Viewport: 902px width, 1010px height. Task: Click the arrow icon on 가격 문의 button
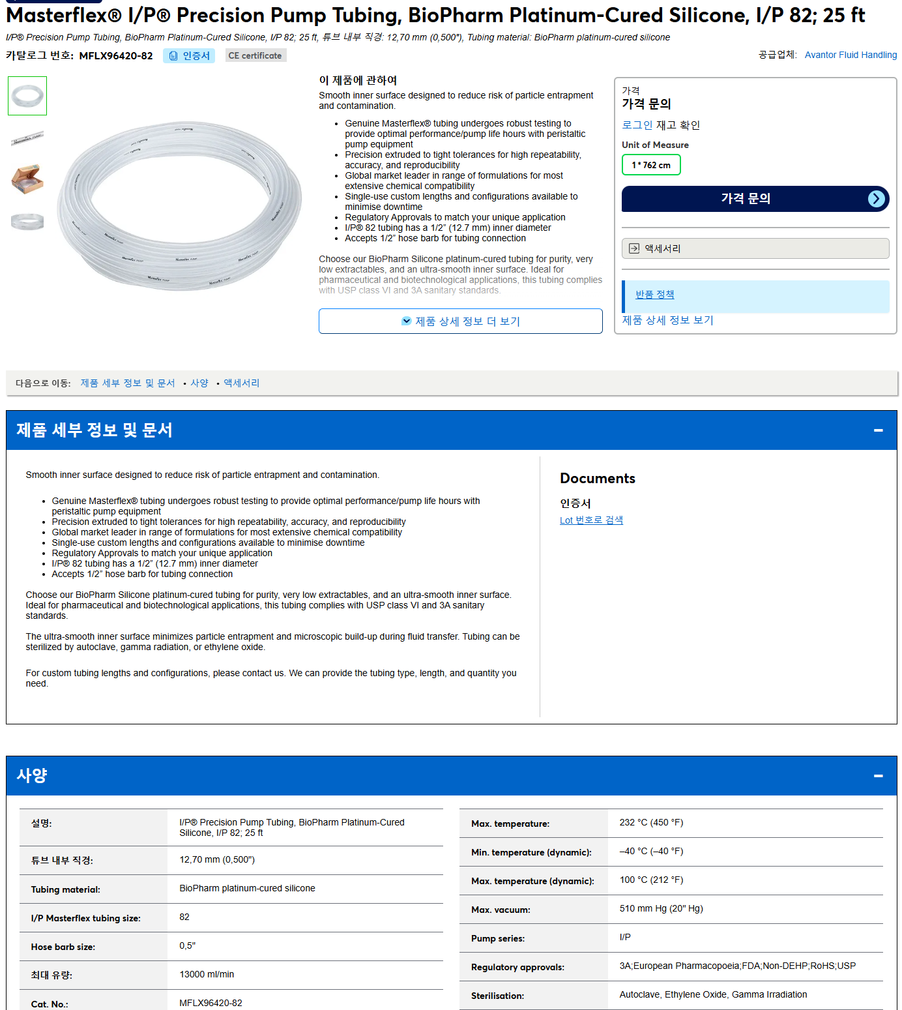pyautogui.click(x=877, y=199)
